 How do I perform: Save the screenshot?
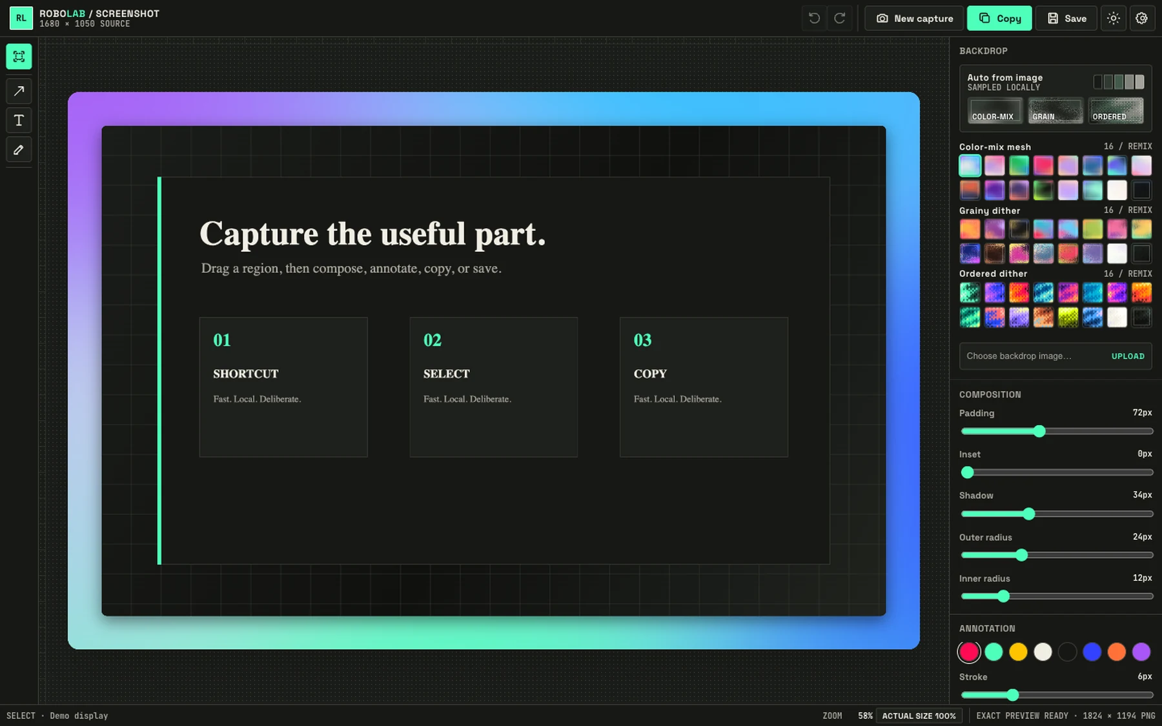click(1066, 18)
